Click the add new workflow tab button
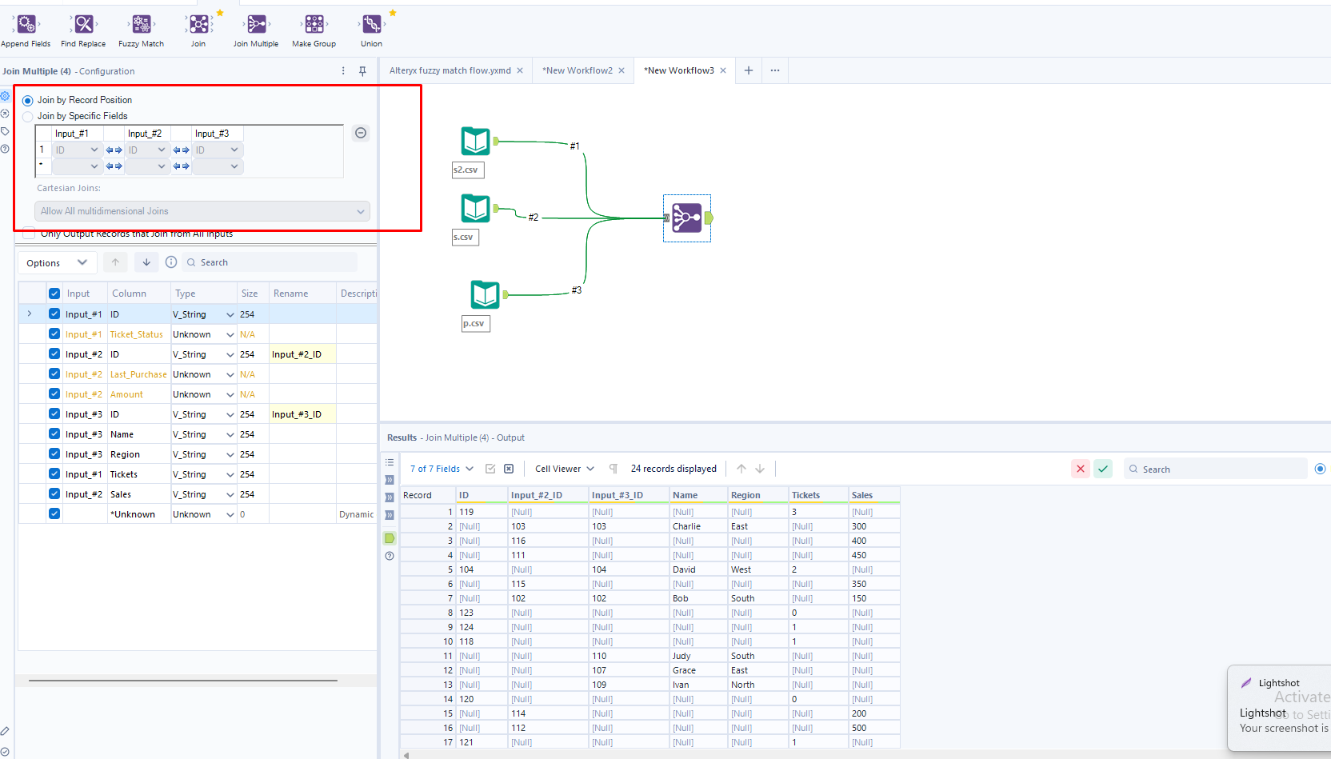 coord(749,70)
